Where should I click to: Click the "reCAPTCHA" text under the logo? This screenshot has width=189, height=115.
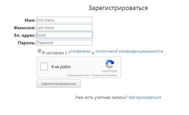[110, 71]
